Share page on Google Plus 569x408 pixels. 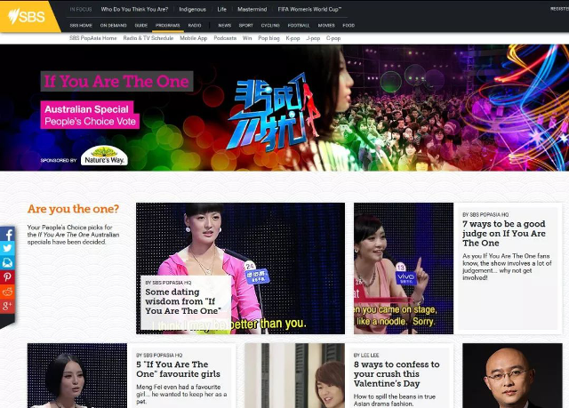point(8,306)
